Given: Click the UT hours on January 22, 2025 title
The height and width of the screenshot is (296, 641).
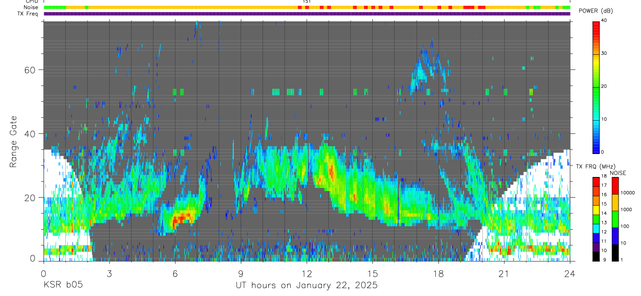Looking at the screenshot, I should 306,286.
